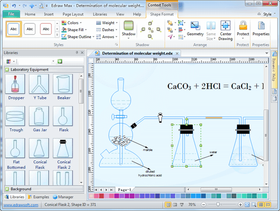Image resolution: width=280 pixels, height=211 pixels.
Task: Select the Gas Jar shape
Action: [39, 116]
